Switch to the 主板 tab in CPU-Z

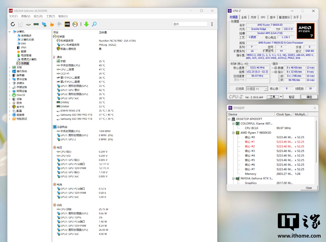[x=244, y=17]
